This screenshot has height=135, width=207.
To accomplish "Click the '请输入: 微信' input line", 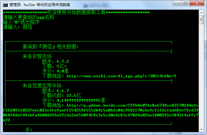I will 17,27.
